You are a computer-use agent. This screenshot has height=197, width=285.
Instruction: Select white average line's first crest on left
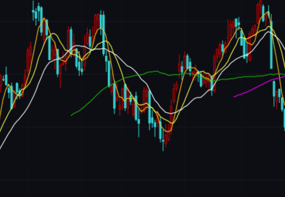coord(78,45)
